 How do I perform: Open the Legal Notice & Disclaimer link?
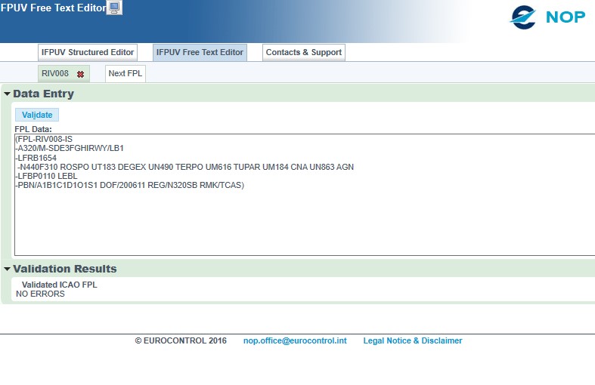pyautogui.click(x=413, y=340)
